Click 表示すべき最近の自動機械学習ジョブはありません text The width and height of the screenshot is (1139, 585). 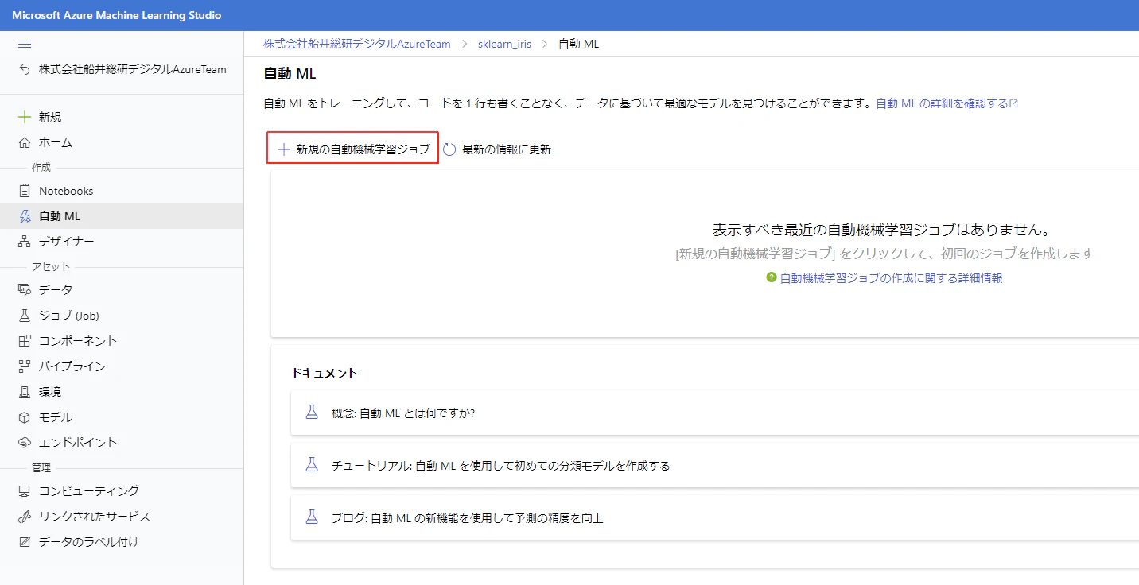[883, 230]
